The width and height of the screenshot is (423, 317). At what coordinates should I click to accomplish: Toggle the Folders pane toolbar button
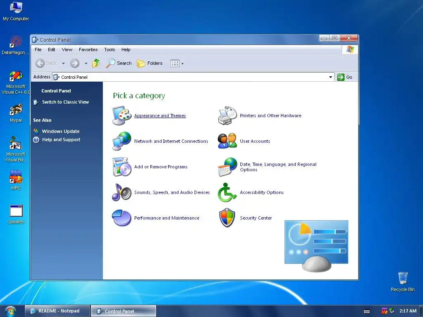tap(150, 63)
